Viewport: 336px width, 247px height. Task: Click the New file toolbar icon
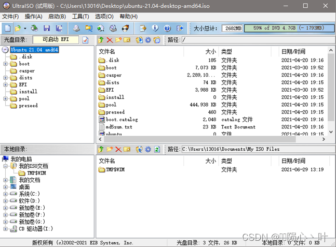click(x=7, y=28)
